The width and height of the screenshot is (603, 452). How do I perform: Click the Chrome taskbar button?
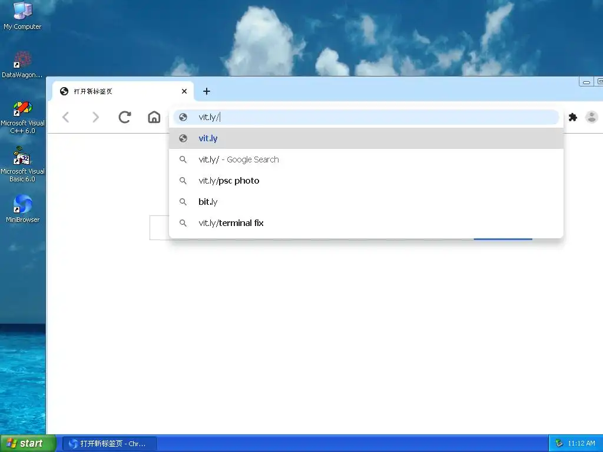(109, 444)
